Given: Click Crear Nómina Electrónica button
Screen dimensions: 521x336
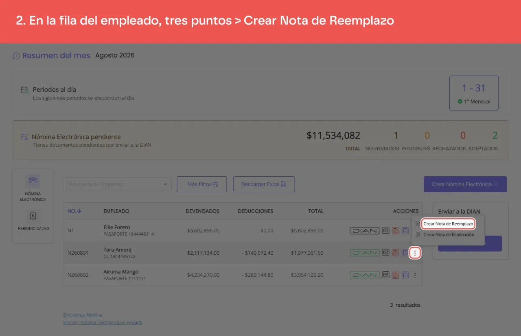Looking at the screenshot, I should click(x=465, y=184).
